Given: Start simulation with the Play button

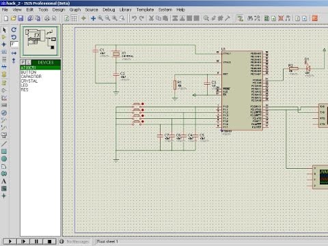Looking at the screenshot, I should [10, 241].
